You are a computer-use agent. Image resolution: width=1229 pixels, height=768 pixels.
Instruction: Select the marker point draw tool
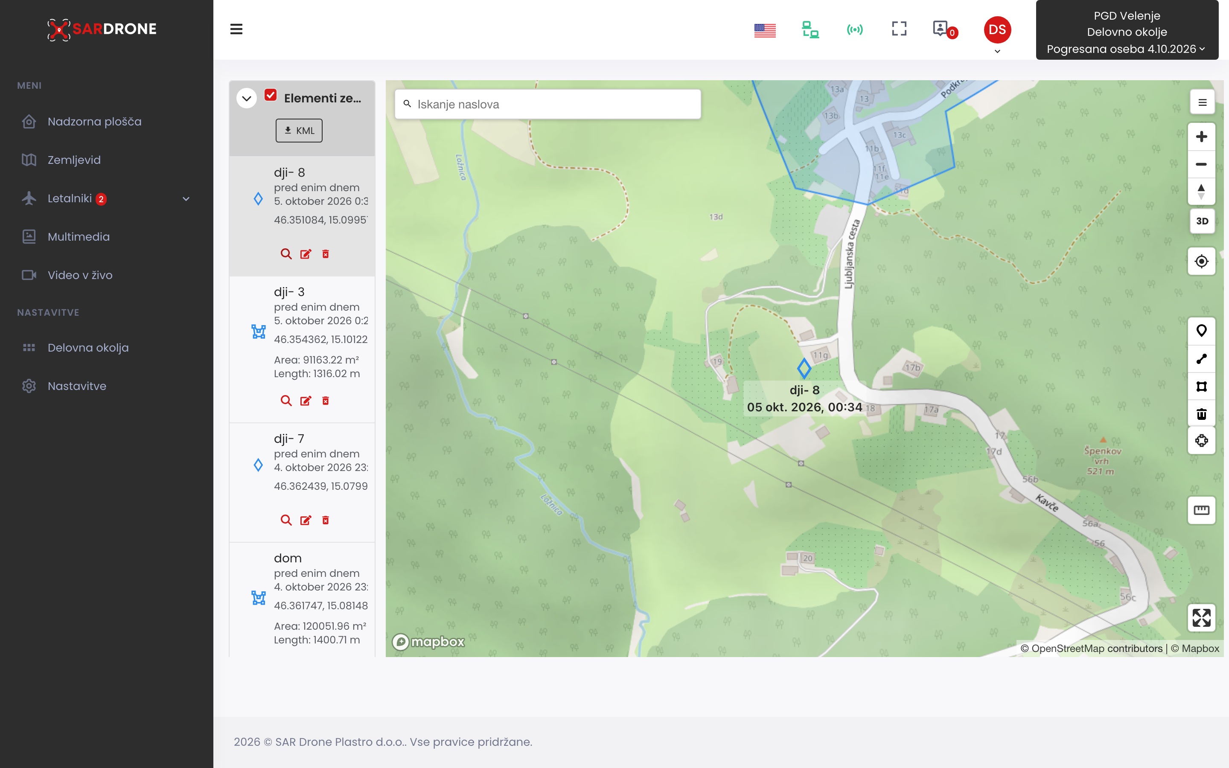click(1201, 331)
